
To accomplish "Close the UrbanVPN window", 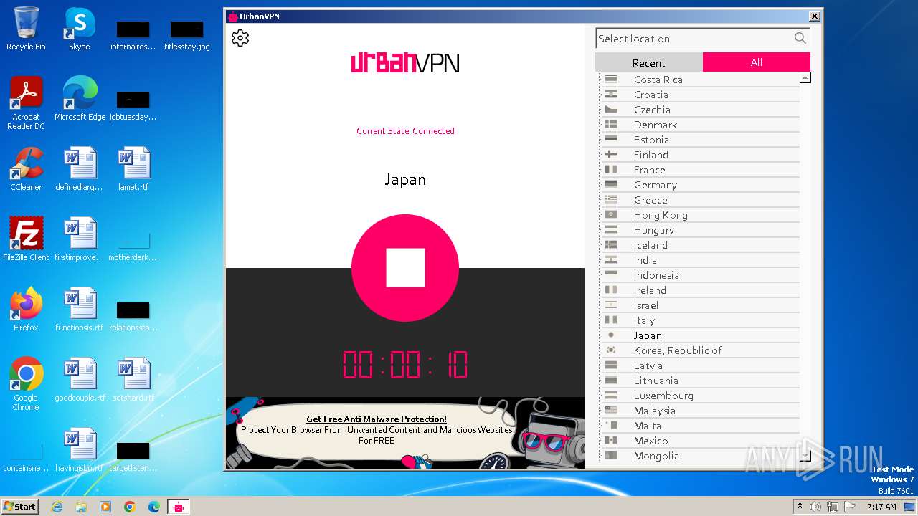I will coord(815,16).
